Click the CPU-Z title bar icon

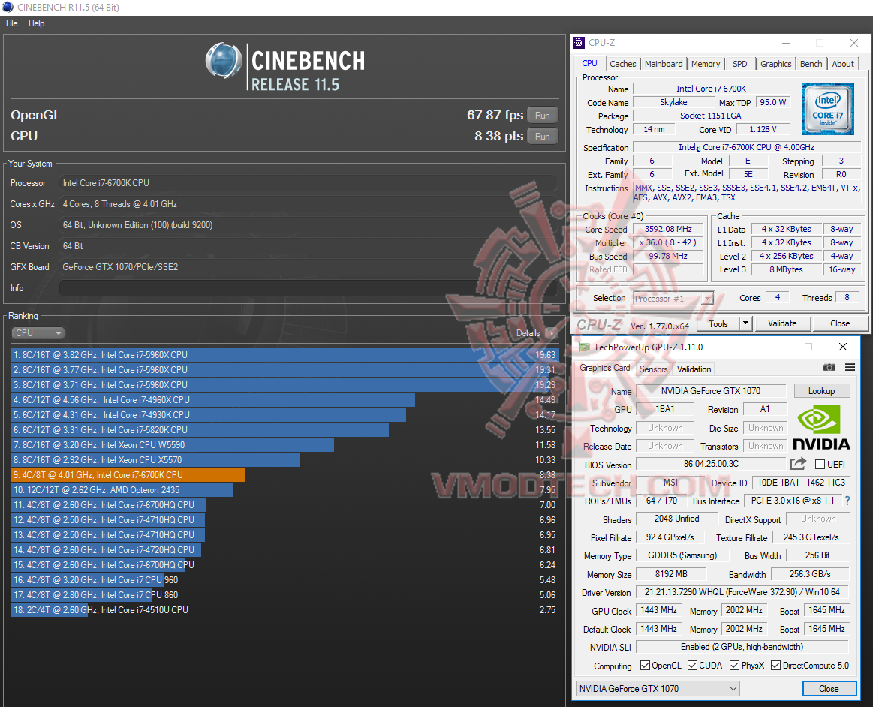579,42
